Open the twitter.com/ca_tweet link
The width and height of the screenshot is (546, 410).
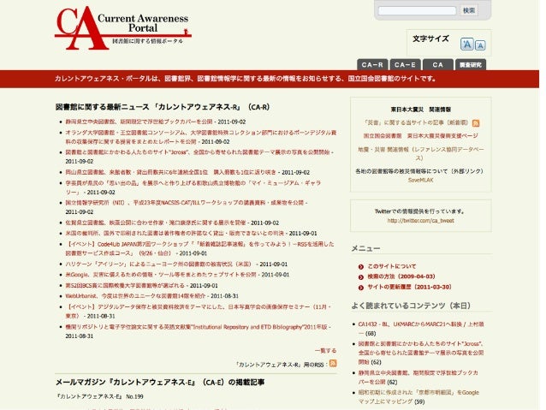[421, 221]
